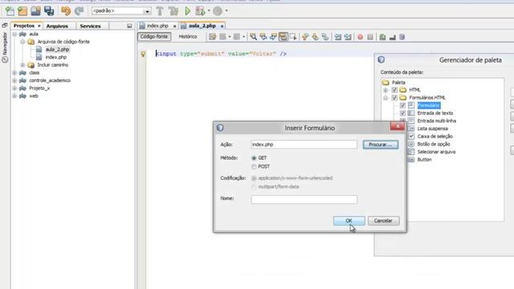Open the <padrão> configuration dropdown
Screen dimensions: 514x289
[147, 11]
